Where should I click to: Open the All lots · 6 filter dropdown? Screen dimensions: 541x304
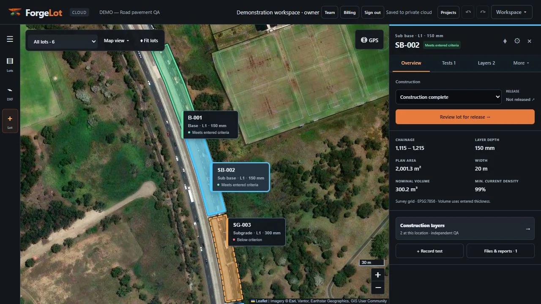point(63,41)
